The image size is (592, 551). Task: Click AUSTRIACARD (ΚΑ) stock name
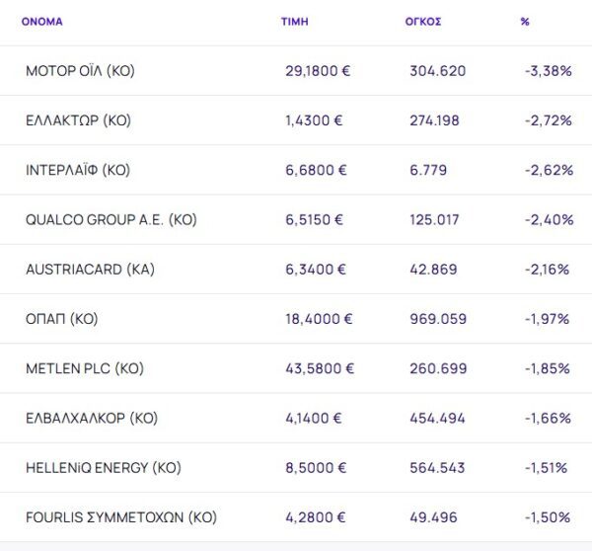[90, 270]
